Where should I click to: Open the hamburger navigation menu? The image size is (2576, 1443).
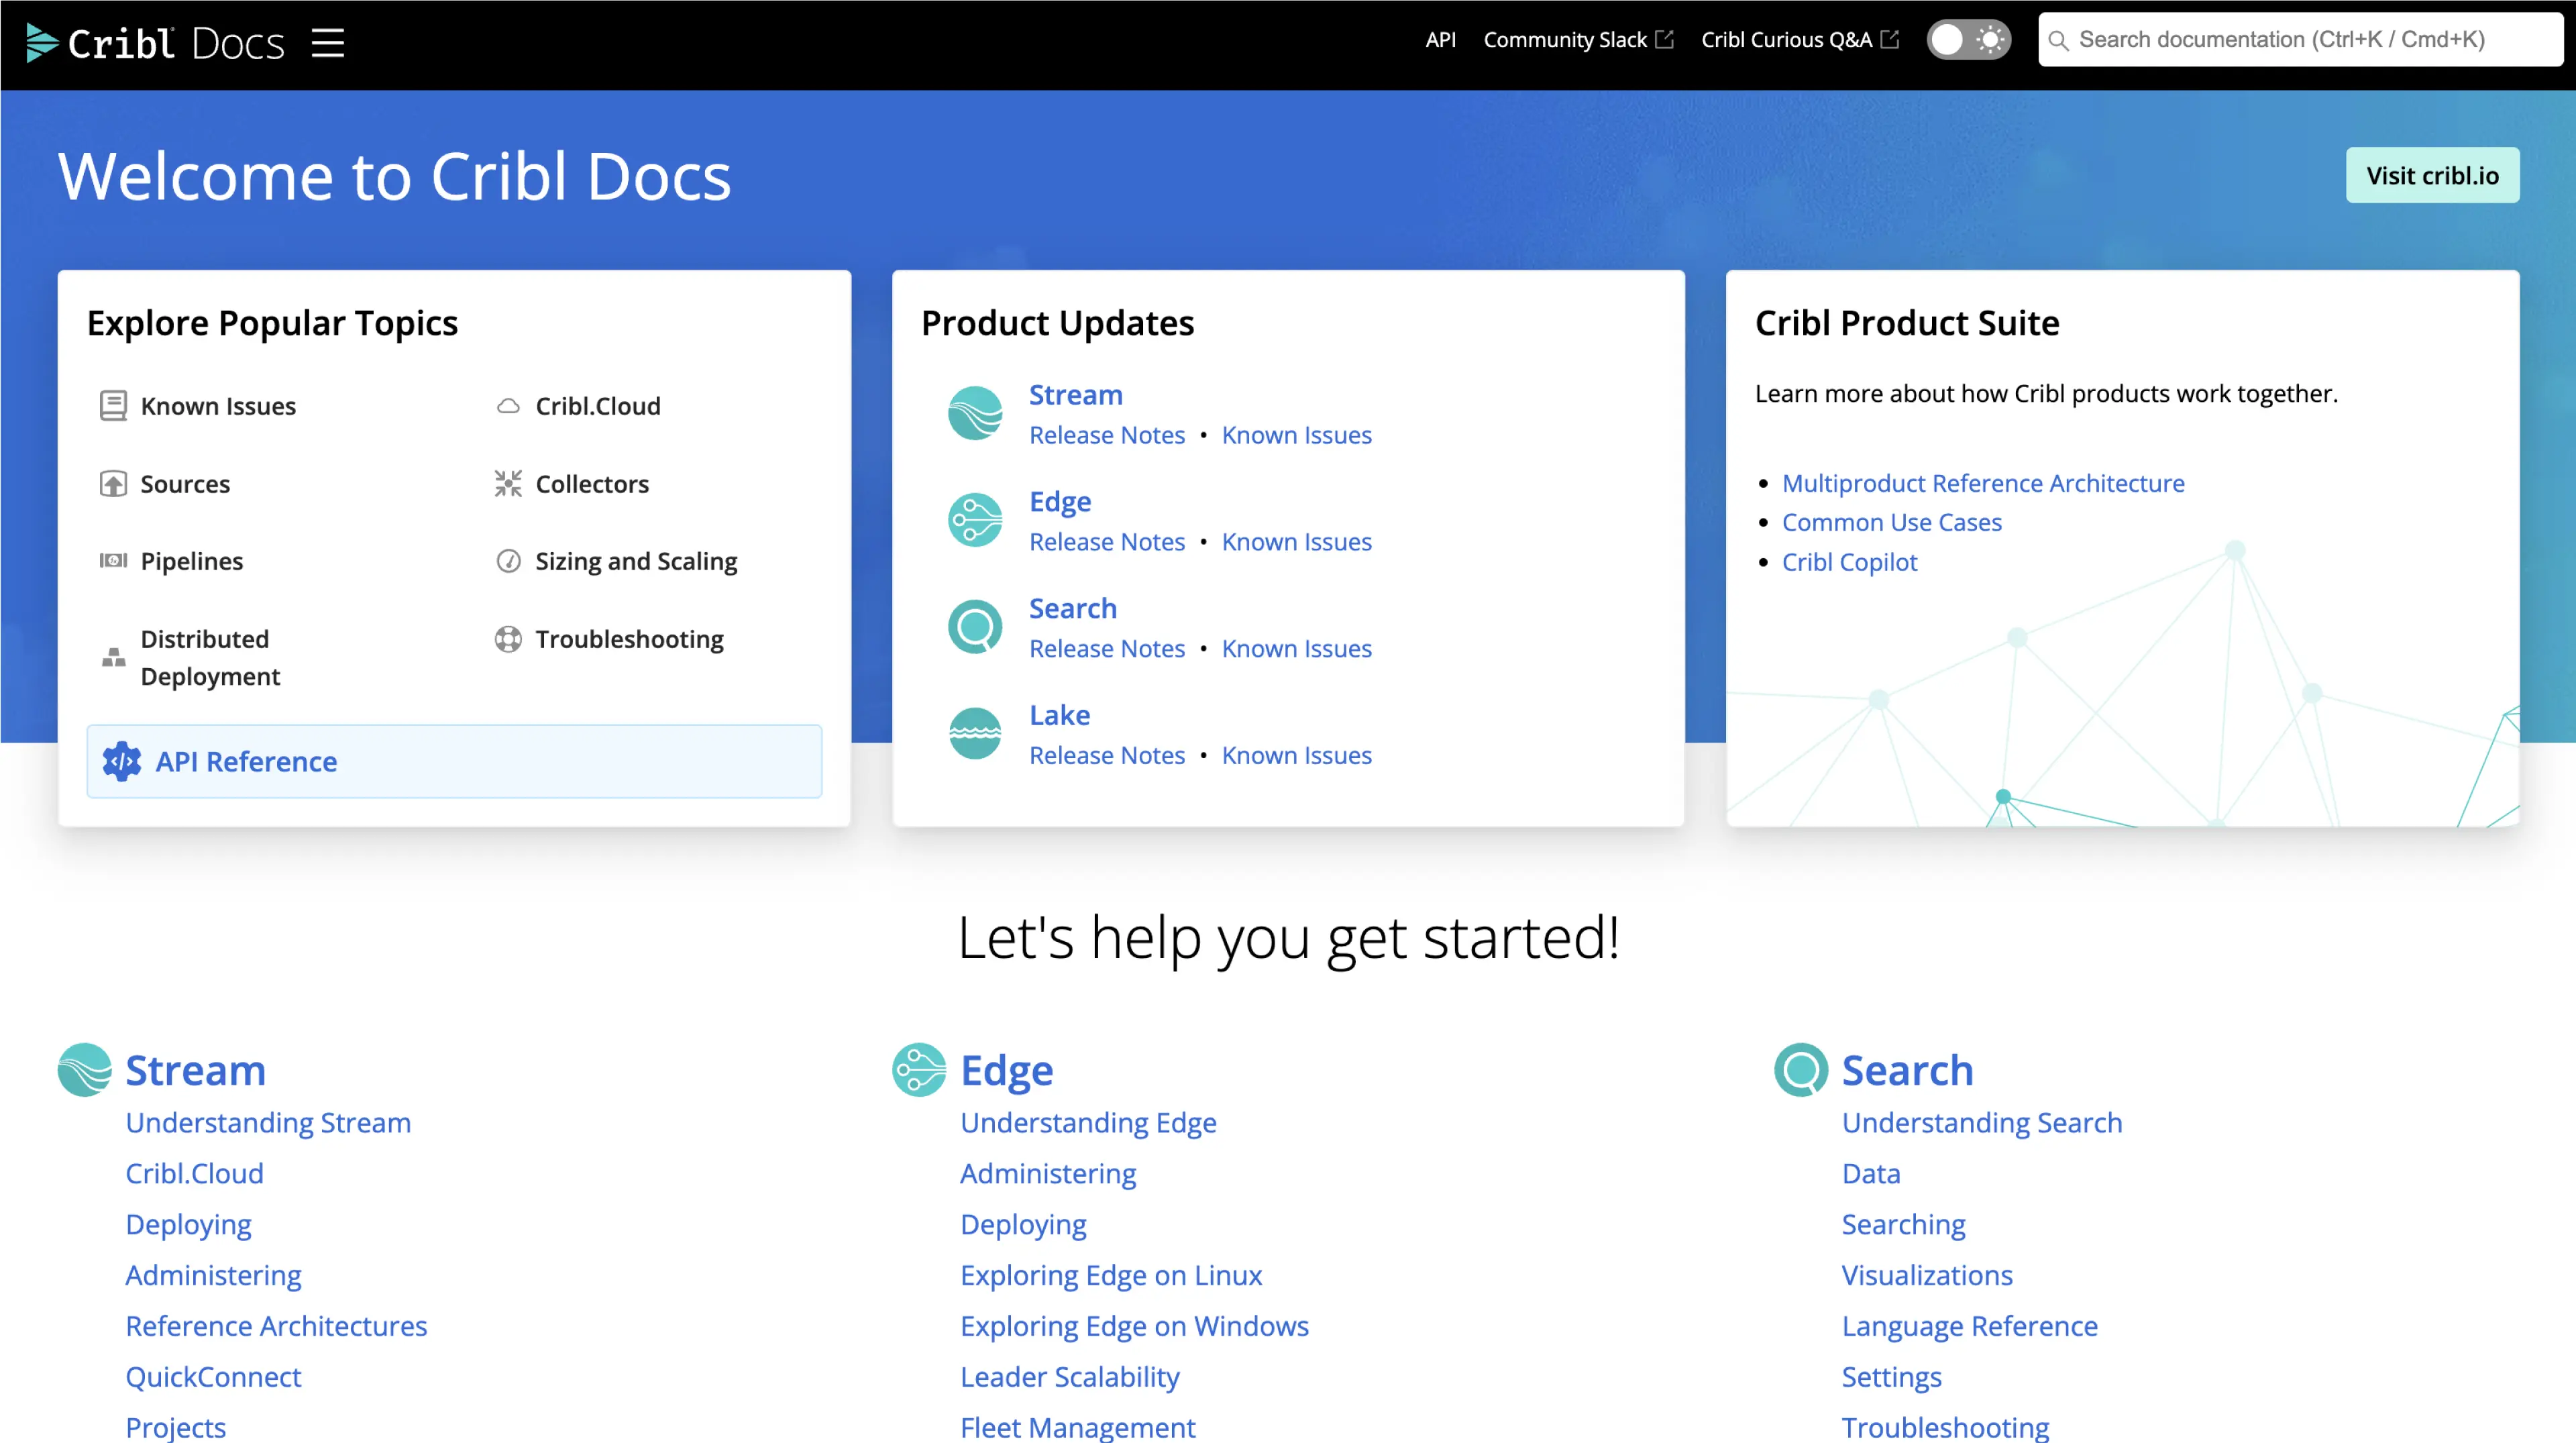[327, 42]
